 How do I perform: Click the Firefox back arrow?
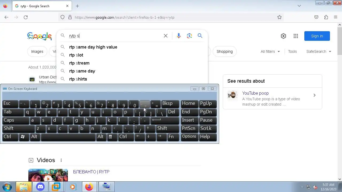click(x=6, y=17)
